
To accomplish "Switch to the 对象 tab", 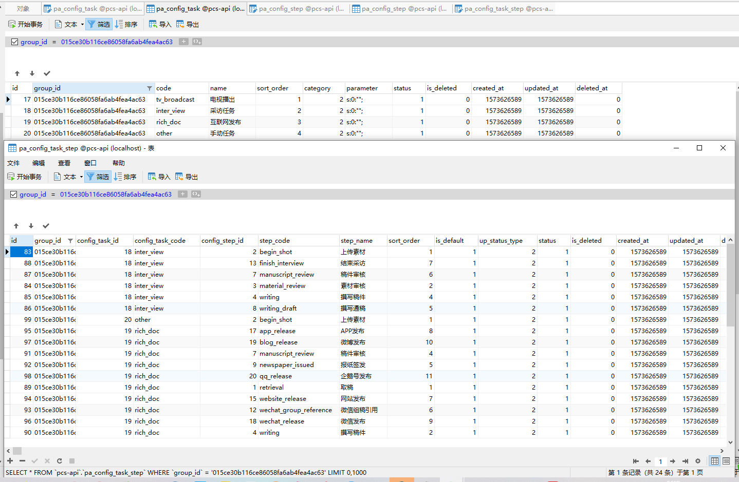I will [23, 9].
